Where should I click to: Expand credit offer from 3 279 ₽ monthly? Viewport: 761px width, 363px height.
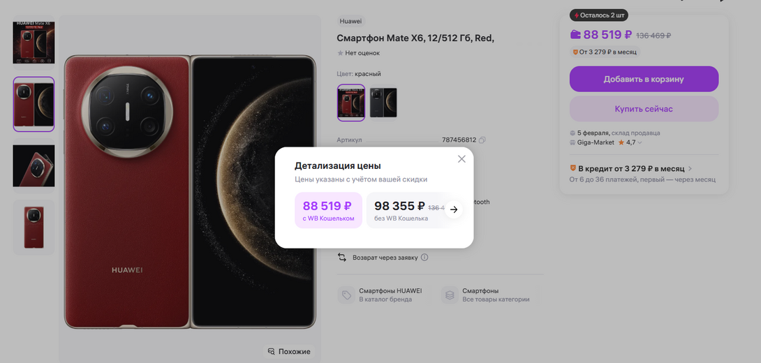point(690,168)
